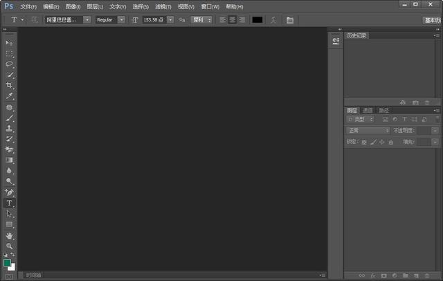This screenshot has height=281, width=443.
Task: Open the 填充 fill dropdown arrow
Action: pos(435,142)
